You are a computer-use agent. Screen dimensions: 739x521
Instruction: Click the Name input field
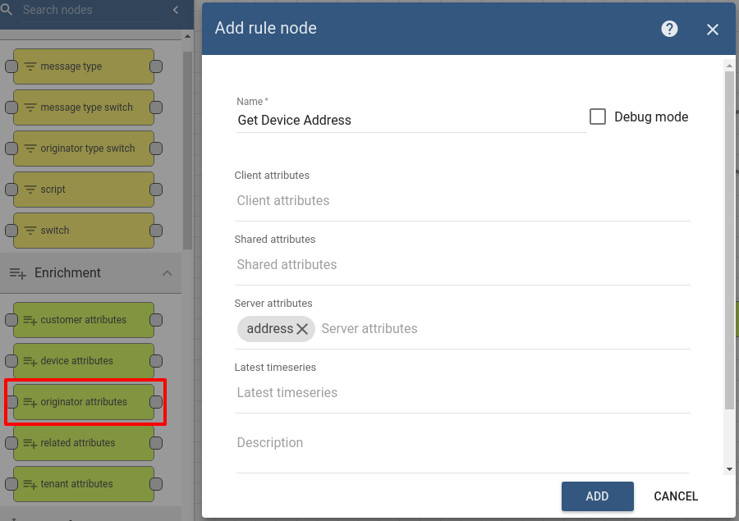tap(411, 120)
